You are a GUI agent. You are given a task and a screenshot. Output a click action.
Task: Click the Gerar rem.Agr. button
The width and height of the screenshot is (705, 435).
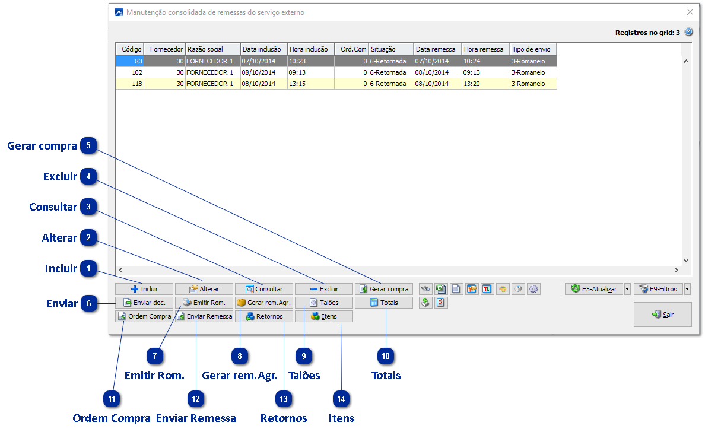coord(264,303)
